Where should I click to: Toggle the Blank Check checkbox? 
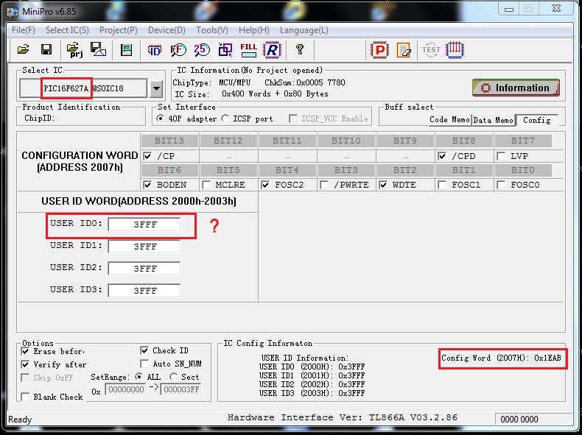click(x=25, y=397)
